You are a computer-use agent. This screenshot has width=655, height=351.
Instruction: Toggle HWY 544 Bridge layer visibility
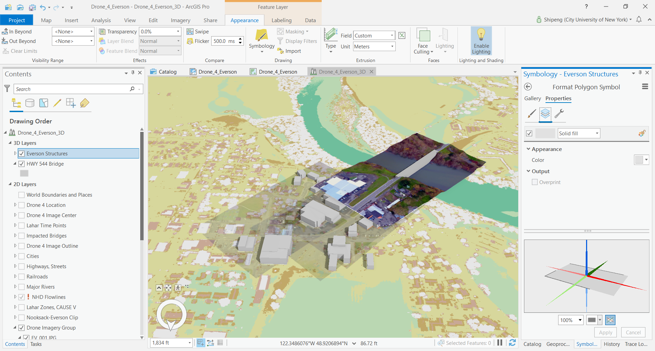(21, 164)
